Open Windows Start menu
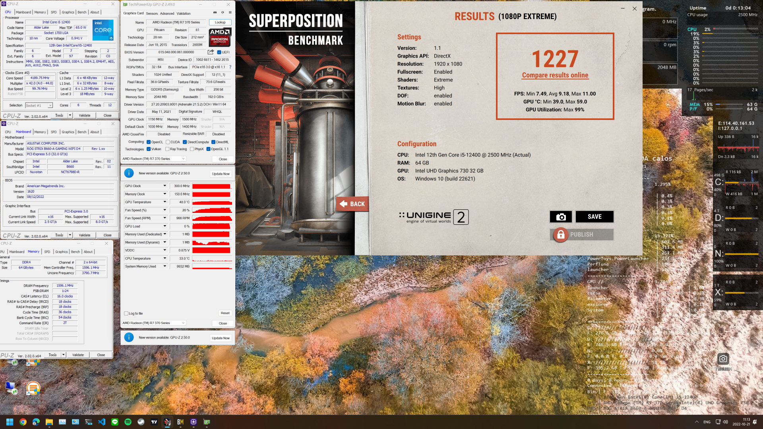Screen dimensions: 763x429 (10, 422)
